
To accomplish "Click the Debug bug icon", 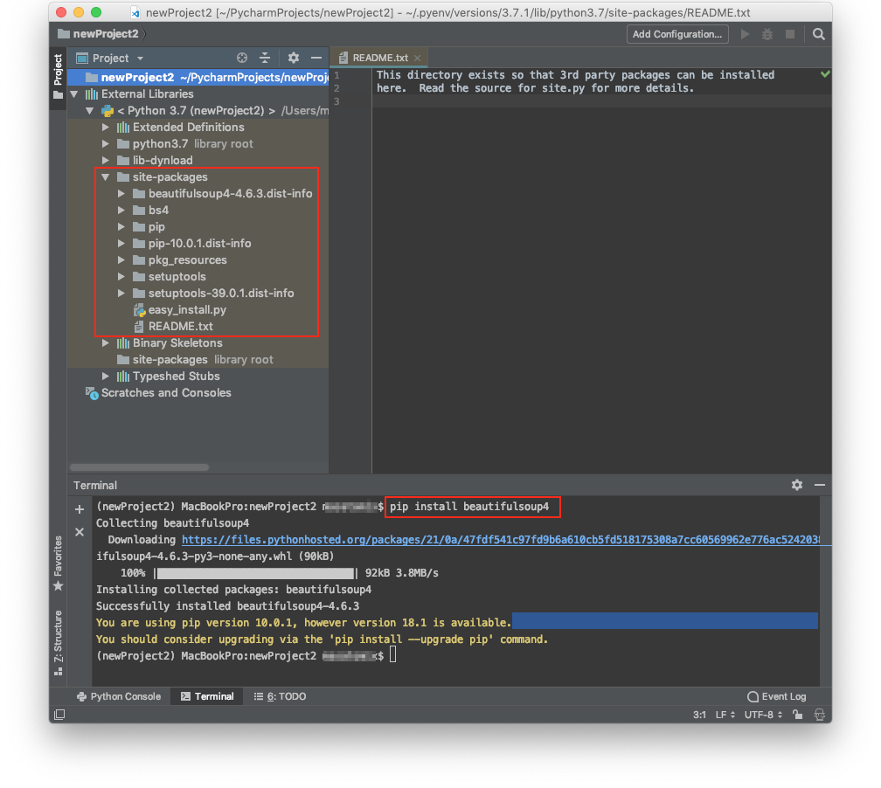I will coord(767,34).
